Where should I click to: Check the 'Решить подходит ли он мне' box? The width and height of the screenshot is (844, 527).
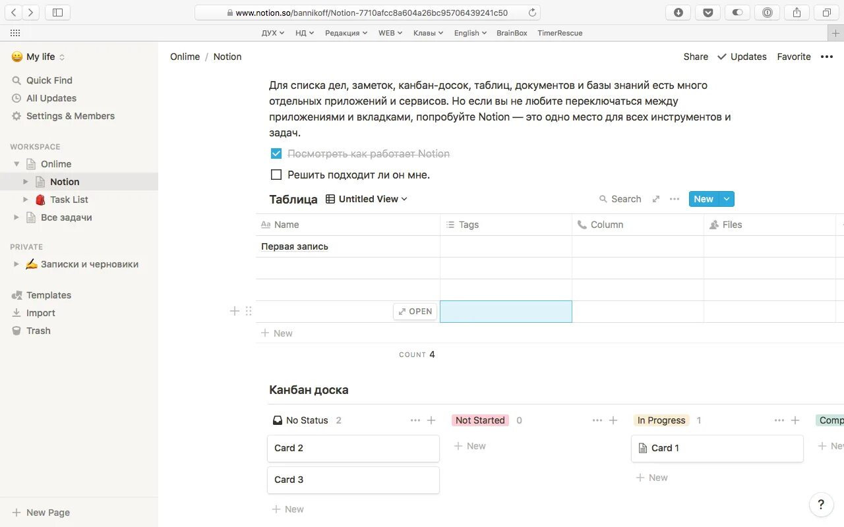[276, 175]
